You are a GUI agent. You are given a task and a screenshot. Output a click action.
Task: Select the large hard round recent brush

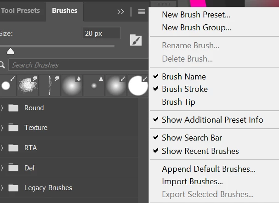pyautogui.click(x=138, y=85)
